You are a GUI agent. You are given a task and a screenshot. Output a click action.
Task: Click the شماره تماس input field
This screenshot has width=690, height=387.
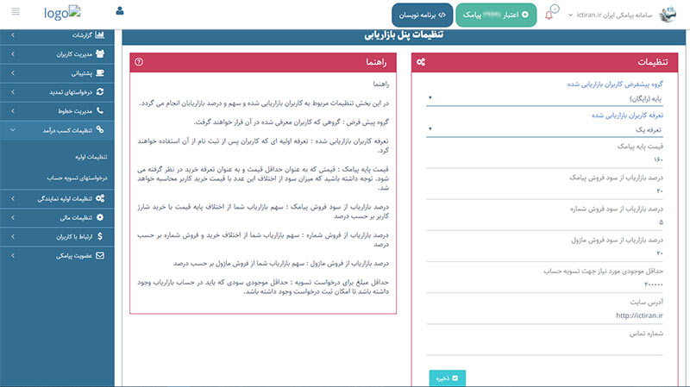coord(544,347)
